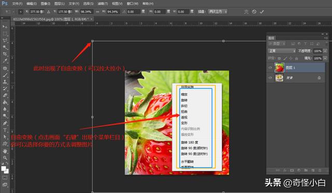Select the Crop tool

tap(5, 54)
